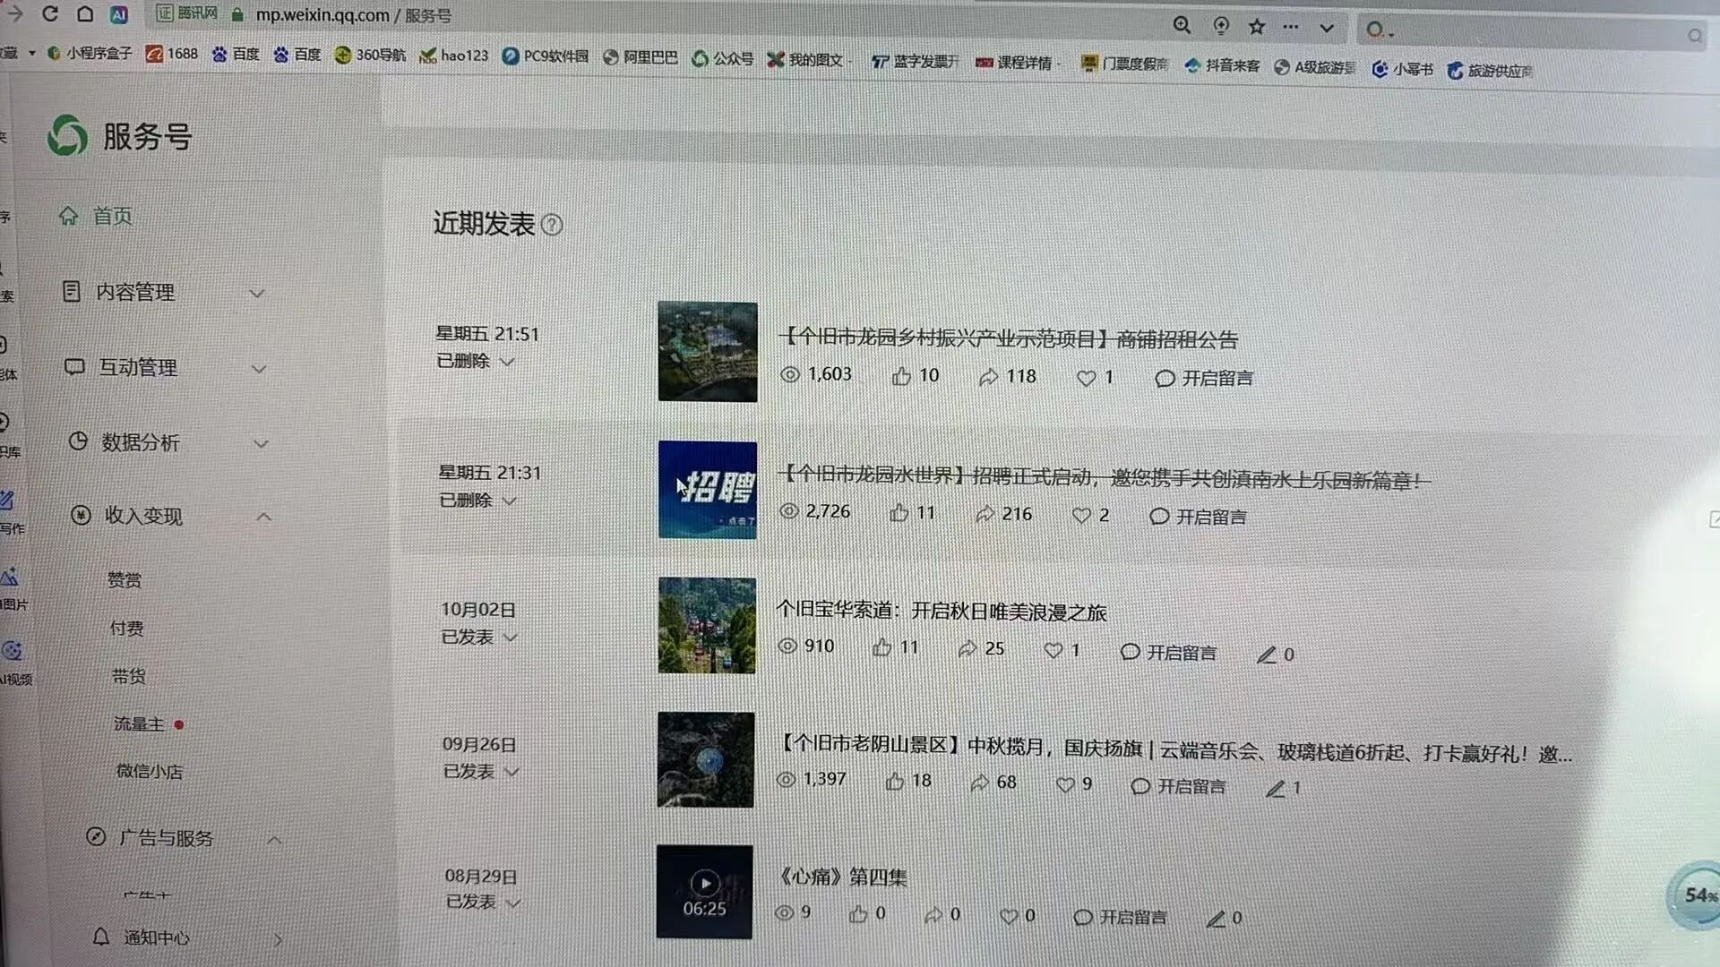
Task: Toggle 开启留言 on 个旧宝华索道 article
Action: pyautogui.click(x=1168, y=653)
